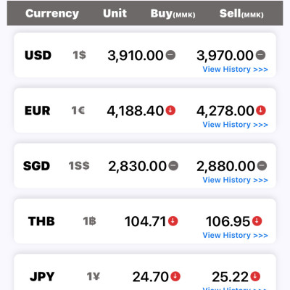
Task: Open View History for THB
Action: click(235, 236)
